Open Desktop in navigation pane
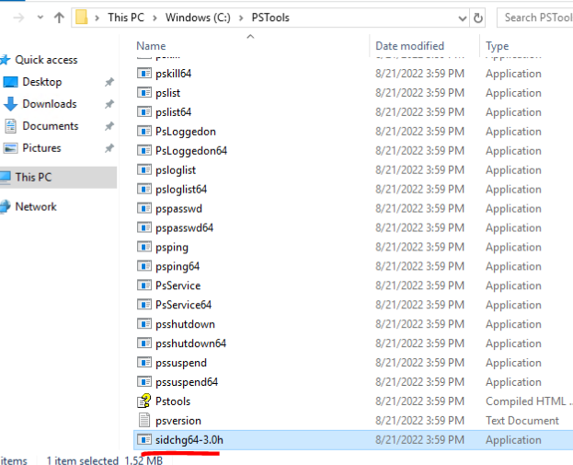Viewport: 573px width, 465px height. [42, 82]
